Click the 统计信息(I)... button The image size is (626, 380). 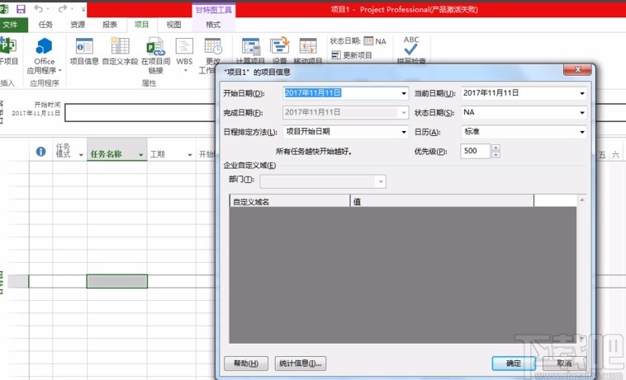click(301, 364)
